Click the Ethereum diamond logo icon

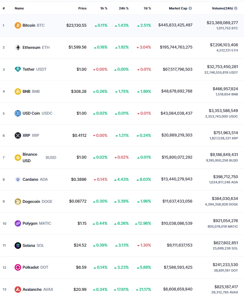pyautogui.click(x=18, y=47)
